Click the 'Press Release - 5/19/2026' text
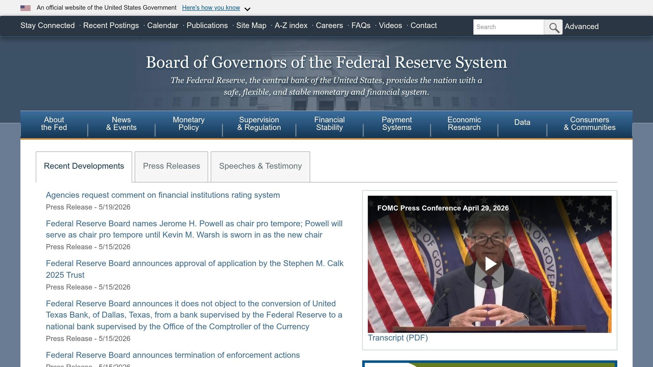 88,207
